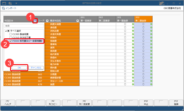Click the code cell 667
Screen dimensions: 184x111
click(x=40, y=81)
